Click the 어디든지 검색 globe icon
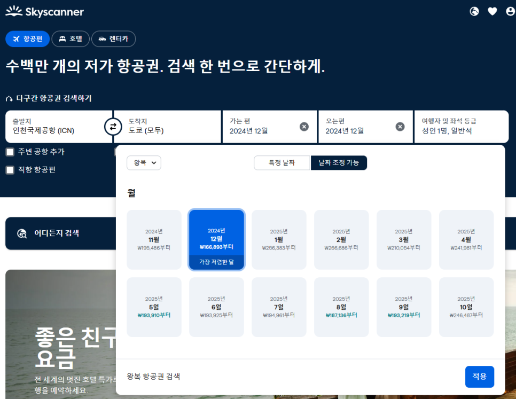Viewport: 516px width, 399px height. (22, 233)
